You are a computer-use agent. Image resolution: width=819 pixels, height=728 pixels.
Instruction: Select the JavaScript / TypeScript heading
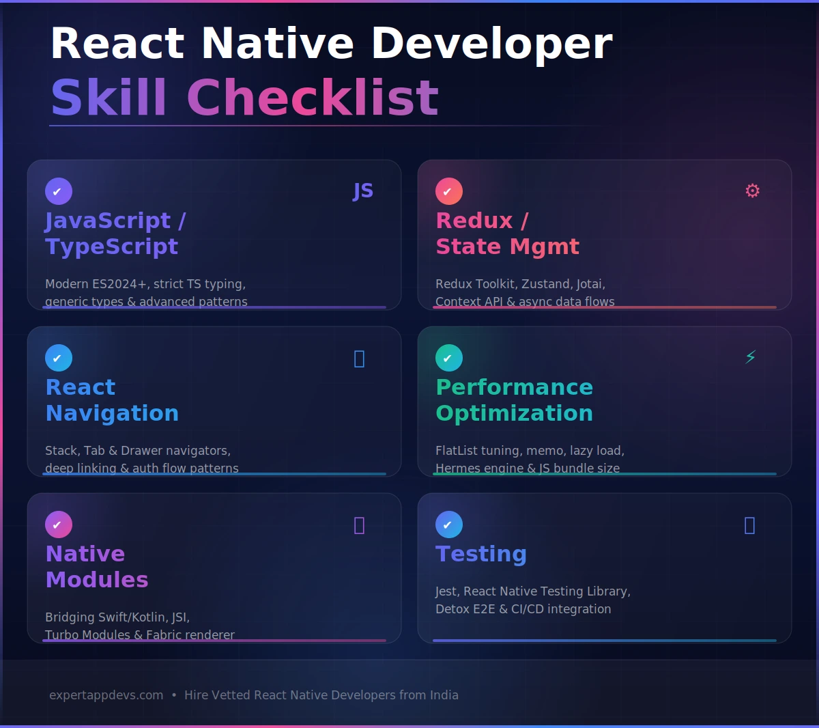click(x=115, y=234)
